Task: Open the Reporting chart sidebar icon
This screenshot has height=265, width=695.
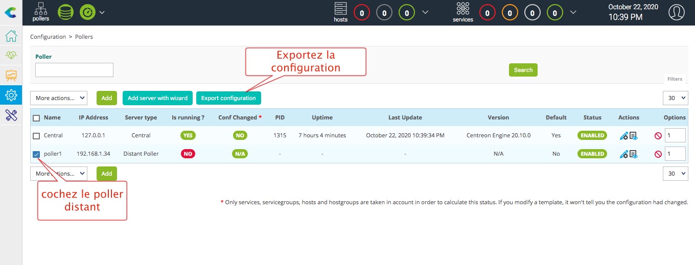Action: tap(11, 76)
